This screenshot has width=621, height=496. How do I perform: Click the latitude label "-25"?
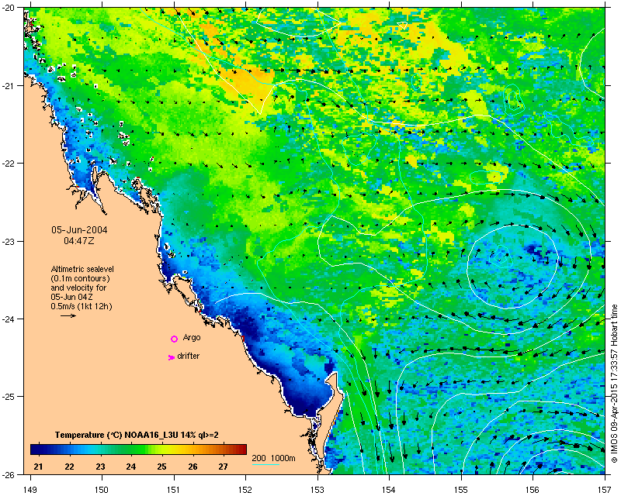[8, 397]
